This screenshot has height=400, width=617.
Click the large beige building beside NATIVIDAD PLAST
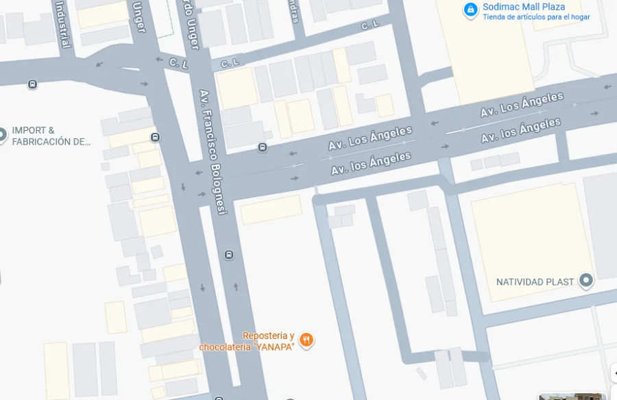(x=533, y=242)
